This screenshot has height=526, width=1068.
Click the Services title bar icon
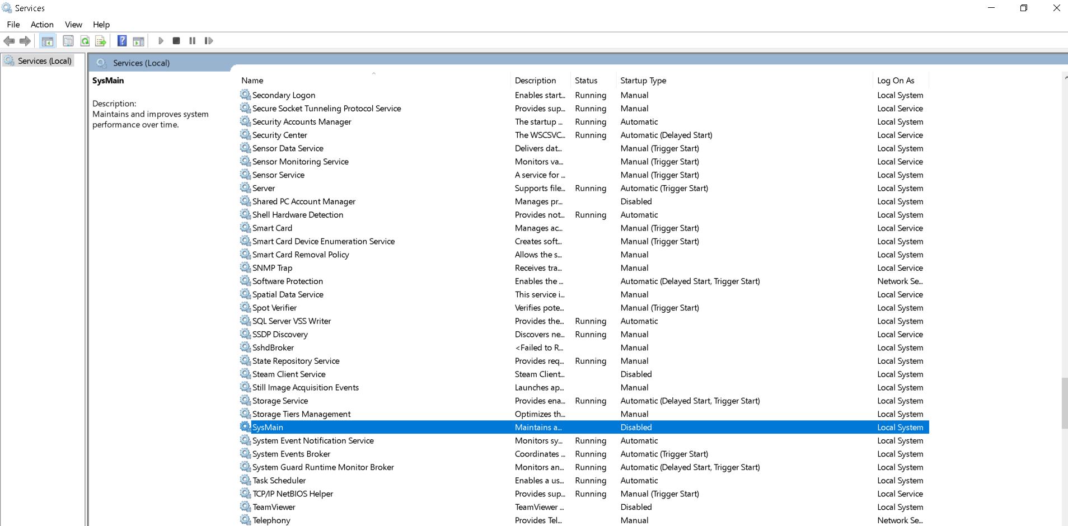[7, 8]
